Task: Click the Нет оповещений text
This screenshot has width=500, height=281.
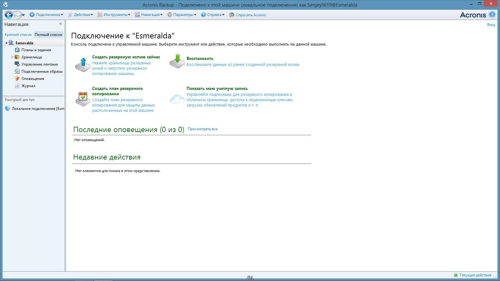Action: (89, 140)
